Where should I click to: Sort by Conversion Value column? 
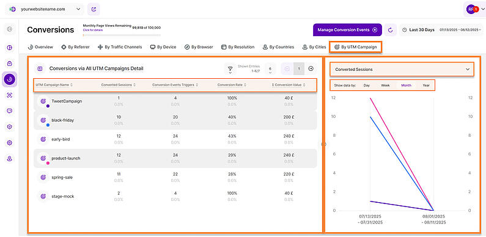(x=289, y=85)
